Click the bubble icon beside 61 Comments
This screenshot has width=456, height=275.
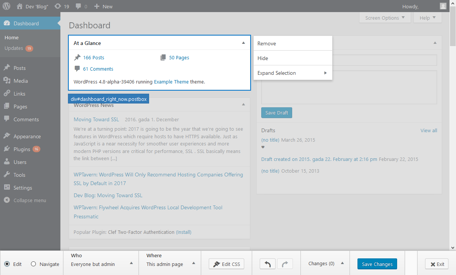[77, 69]
